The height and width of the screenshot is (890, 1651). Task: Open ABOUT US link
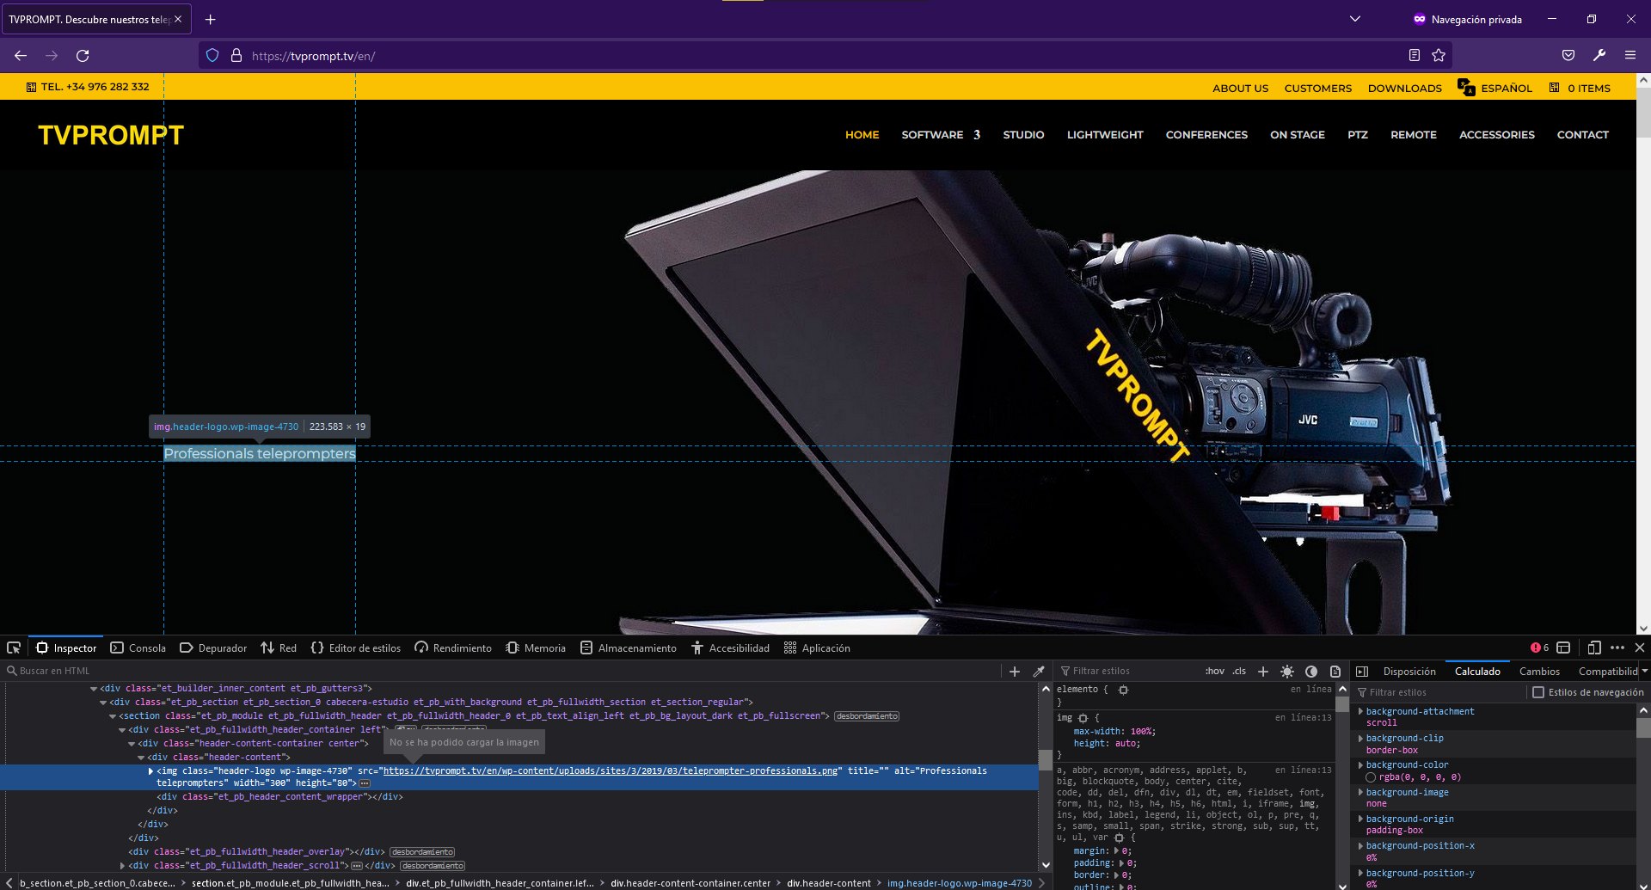point(1240,88)
